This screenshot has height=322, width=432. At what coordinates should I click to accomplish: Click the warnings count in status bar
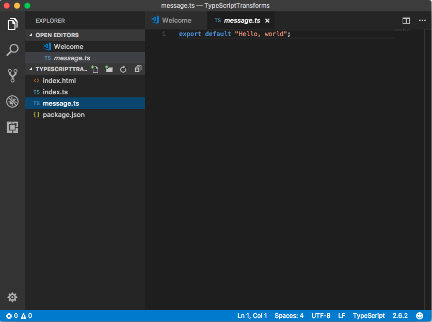click(x=26, y=316)
